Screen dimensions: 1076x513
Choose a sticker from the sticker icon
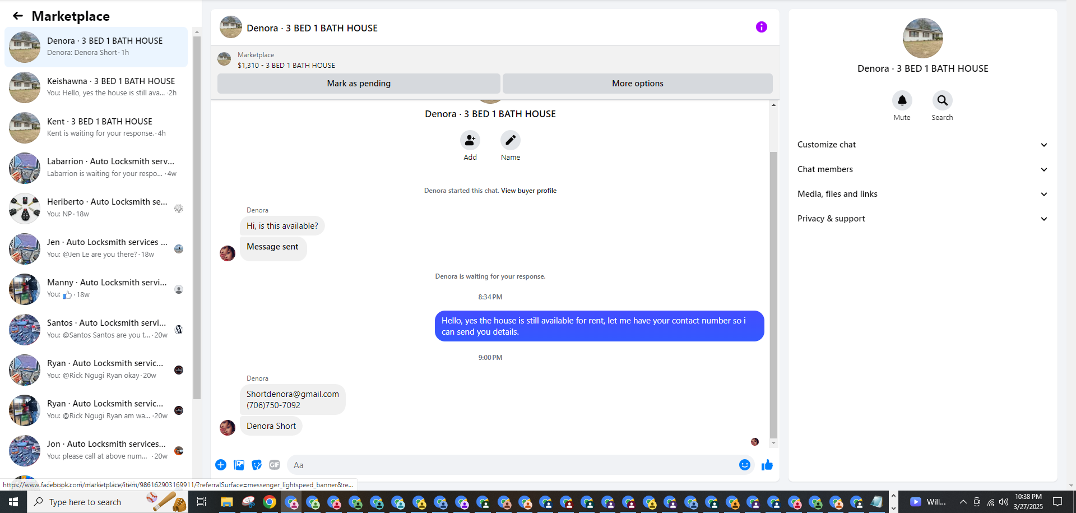coord(257,465)
